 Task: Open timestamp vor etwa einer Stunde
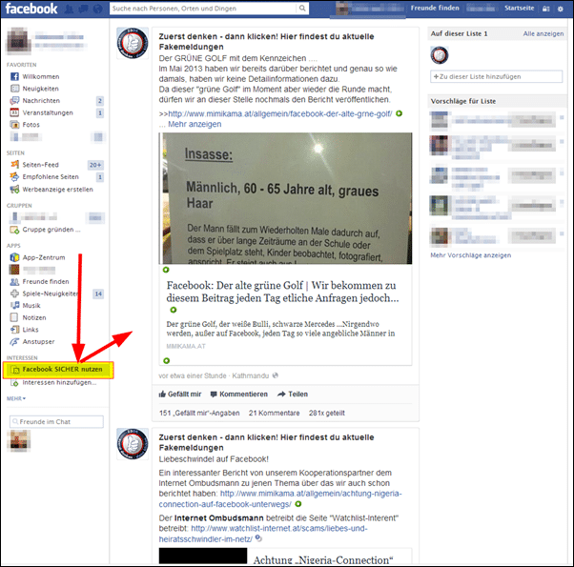pyautogui.click(x=193, y=375)
